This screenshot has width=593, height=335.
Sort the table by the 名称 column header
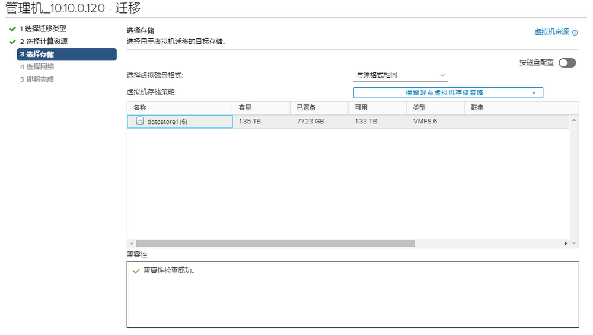(140, 108)
